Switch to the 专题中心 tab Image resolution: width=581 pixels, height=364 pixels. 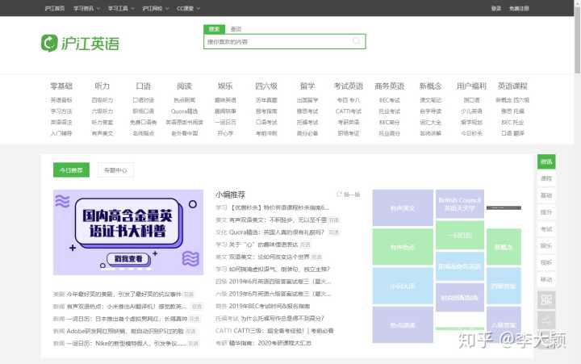[x=115, y=170]
